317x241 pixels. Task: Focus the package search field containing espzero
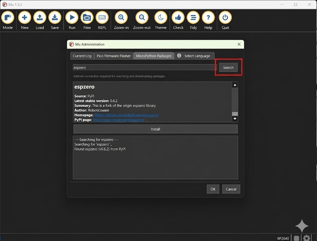pyautogui.click(x=144, y=67)
